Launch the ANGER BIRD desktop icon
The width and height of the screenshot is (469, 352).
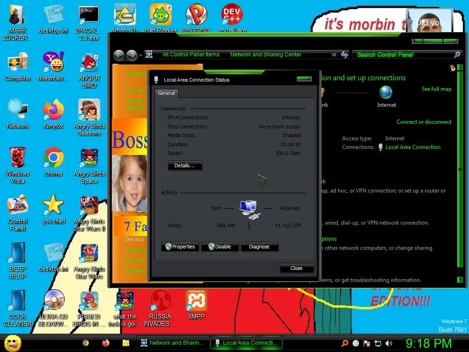click(89, 70)
